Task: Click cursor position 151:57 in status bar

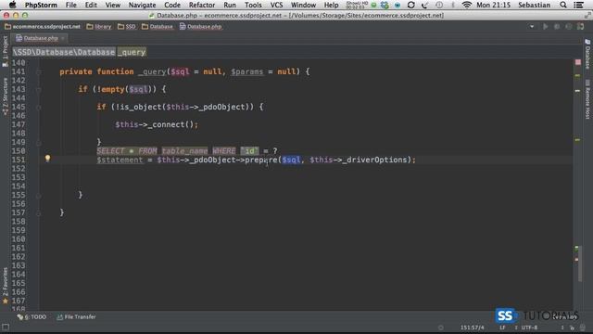Action: coord(472,328)
